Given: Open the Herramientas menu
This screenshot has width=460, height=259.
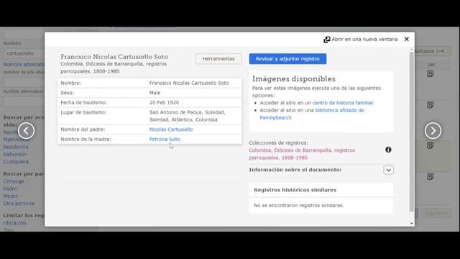Looking at the screenshot, I should (x=218, y=59).
